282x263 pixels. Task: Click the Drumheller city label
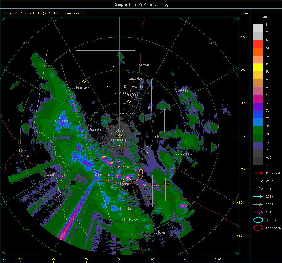184,154
